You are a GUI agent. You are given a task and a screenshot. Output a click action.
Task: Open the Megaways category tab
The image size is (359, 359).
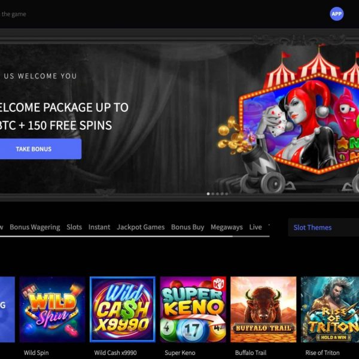[x=227, y=227]
